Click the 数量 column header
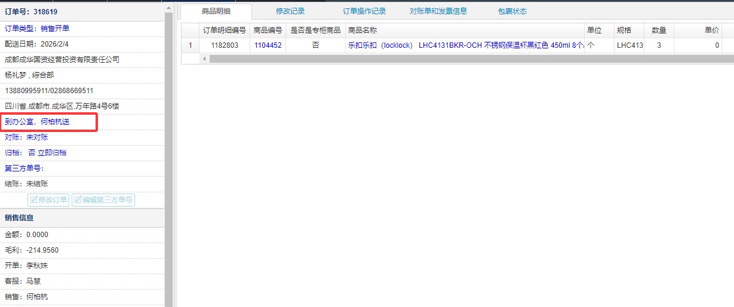Screen dimensions: 734x307 click(x=659, y=30)
